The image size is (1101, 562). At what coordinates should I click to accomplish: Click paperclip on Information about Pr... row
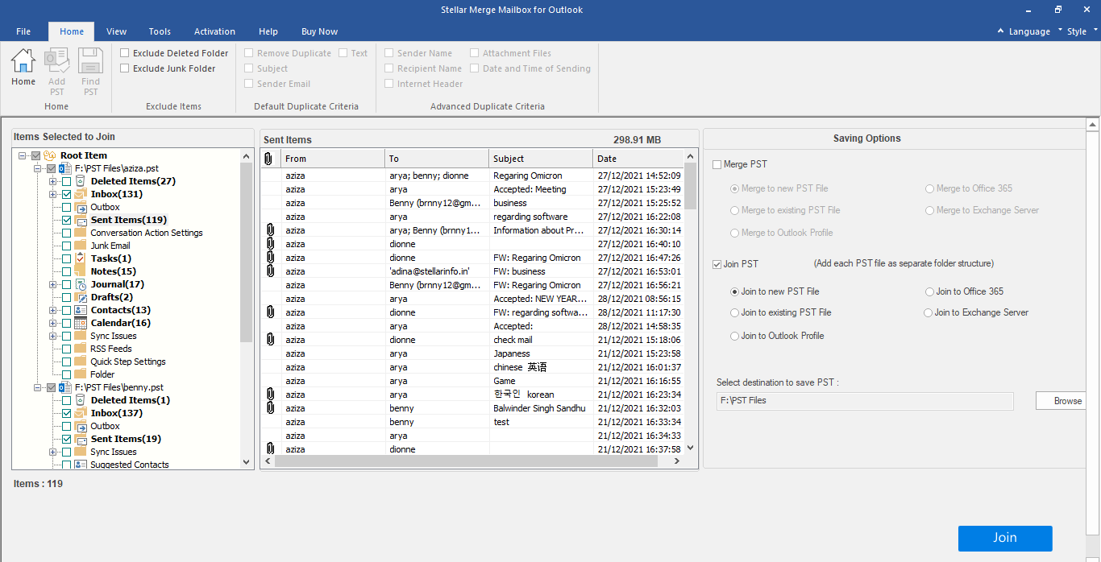tap(270, 230)
